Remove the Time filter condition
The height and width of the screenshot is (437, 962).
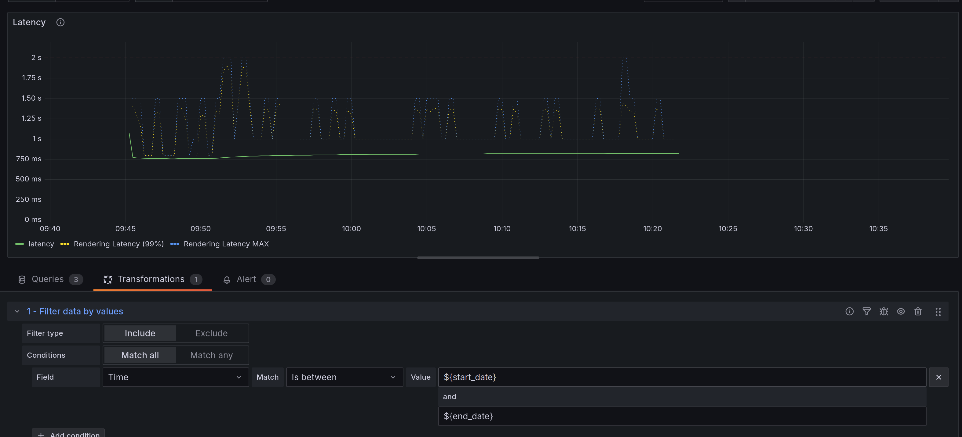point(938,377)
